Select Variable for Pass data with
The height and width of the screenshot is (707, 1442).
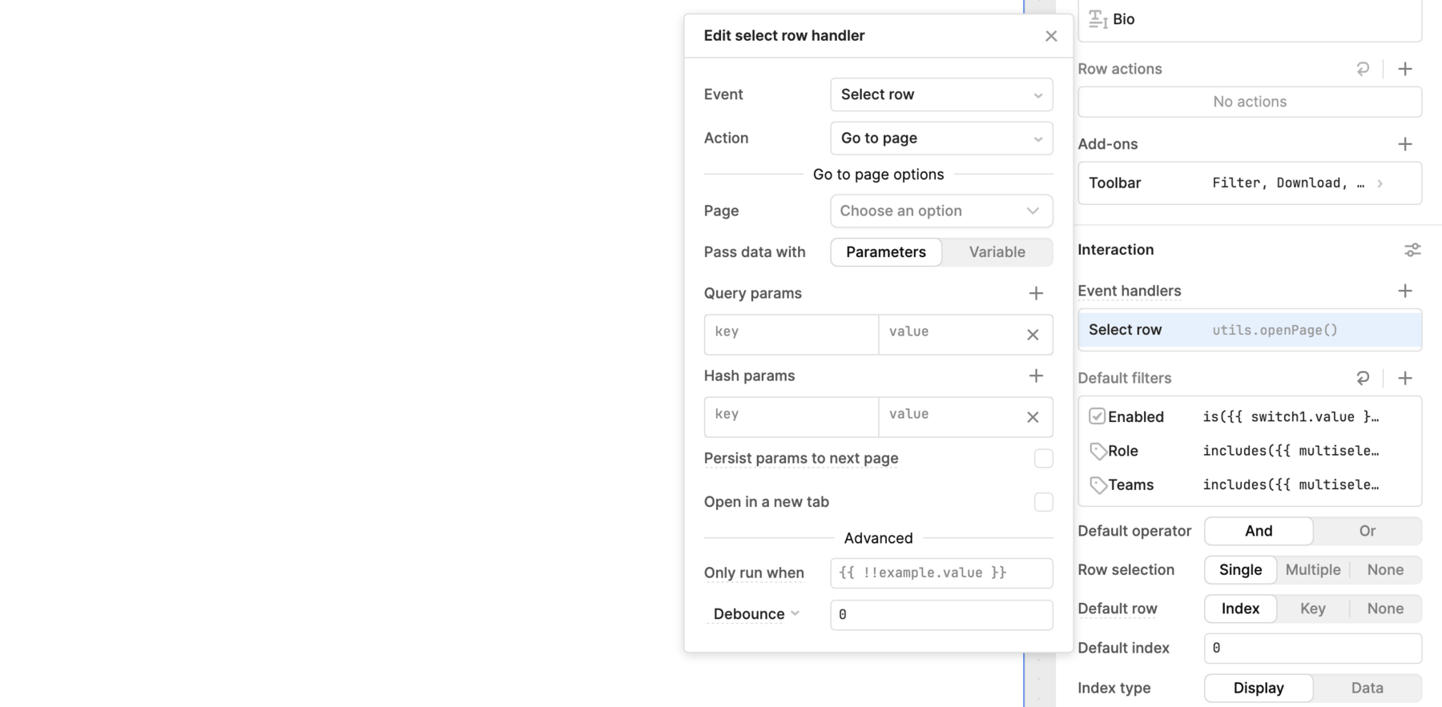[997, 252]
